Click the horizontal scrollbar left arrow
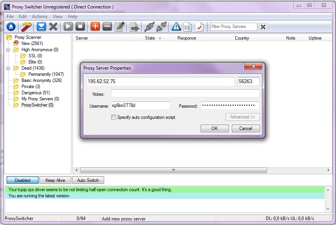This screenshot has width=336, height=225. point(76,170)
